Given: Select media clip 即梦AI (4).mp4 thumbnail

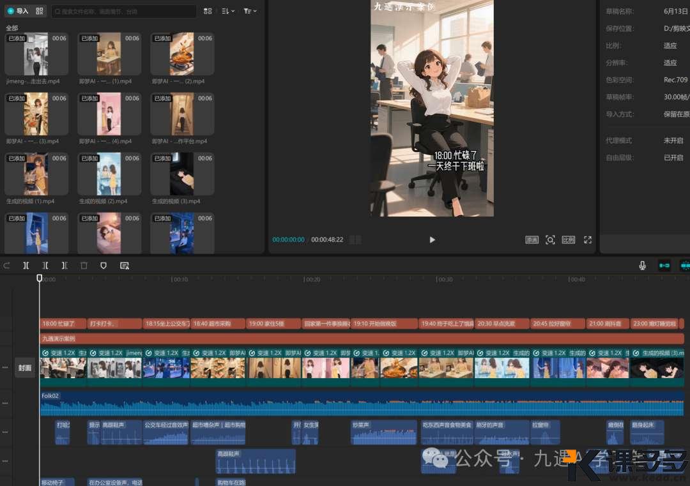Looking at the screenshot, I should [x=109, y=114].
